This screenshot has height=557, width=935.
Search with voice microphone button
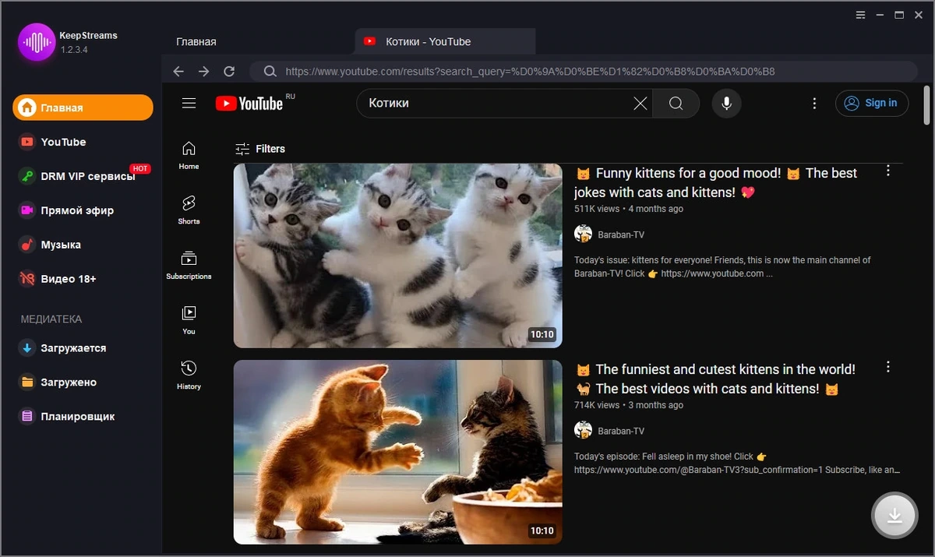pos(726,103)
